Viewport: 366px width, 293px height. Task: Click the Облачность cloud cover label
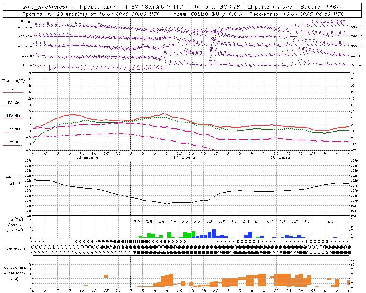(15, 248)
